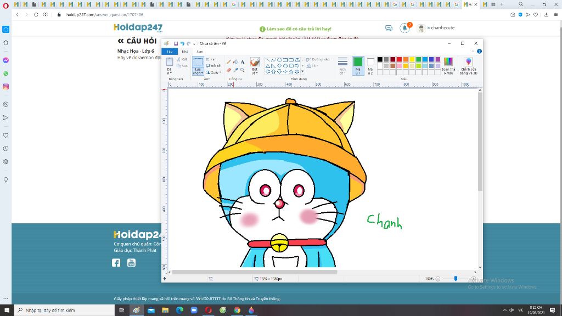Click the notification bell on Hoidap247
562x316 pixels.
tap(404, 27)
